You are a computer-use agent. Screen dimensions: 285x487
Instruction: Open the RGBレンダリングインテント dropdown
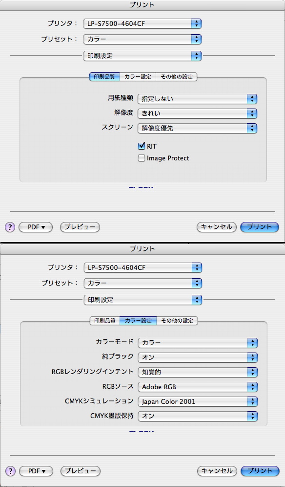pyautogui.click(x=198, y=372)
